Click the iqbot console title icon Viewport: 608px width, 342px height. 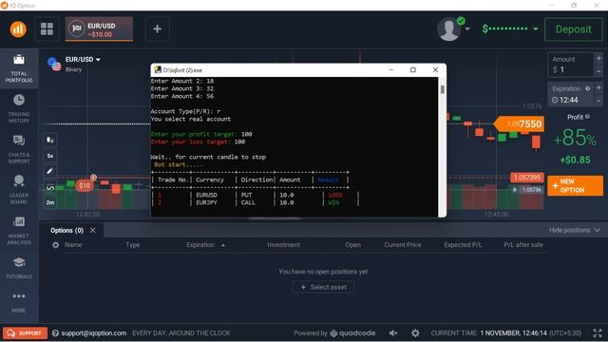[x=158, y=69]
